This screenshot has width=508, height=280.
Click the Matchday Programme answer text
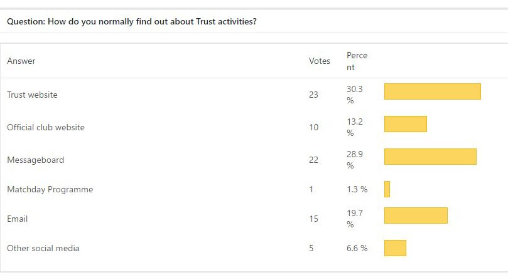pos(50,189)
